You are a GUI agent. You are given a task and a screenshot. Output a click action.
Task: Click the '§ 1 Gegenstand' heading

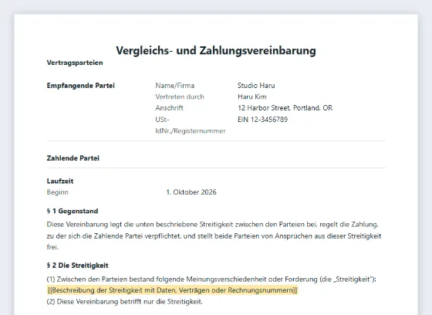click(x=73, y=211)
